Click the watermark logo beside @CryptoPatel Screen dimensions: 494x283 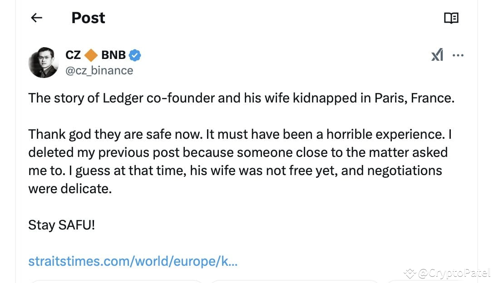(x=410, y=273)
